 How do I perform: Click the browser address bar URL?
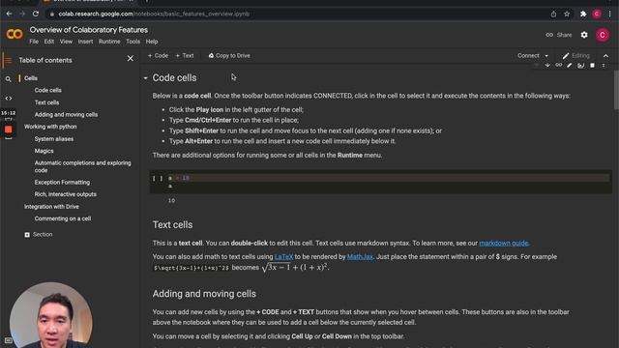[154, 14]
